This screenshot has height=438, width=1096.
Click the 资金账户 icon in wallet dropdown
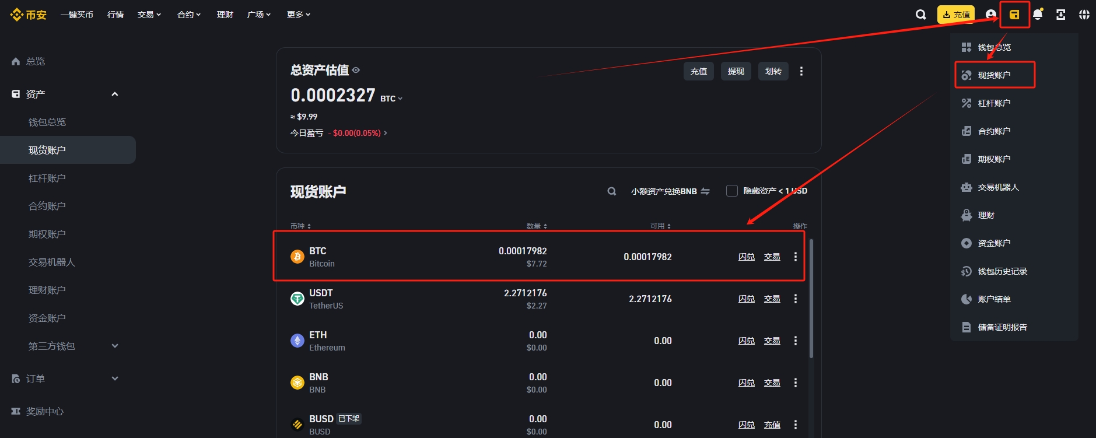click(967, 243)
